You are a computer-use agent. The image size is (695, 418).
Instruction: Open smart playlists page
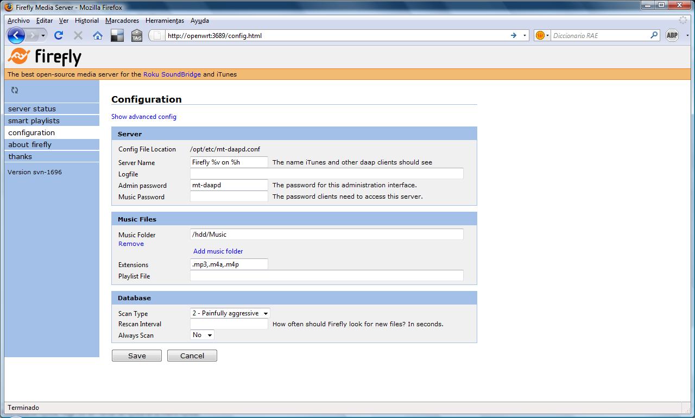52,121
